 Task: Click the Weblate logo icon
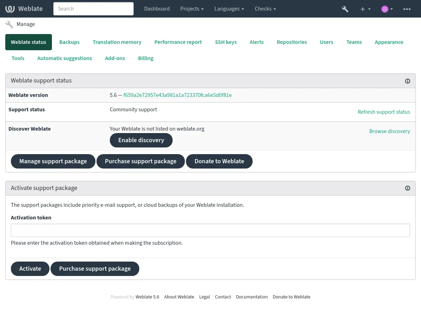click(10, 9)
